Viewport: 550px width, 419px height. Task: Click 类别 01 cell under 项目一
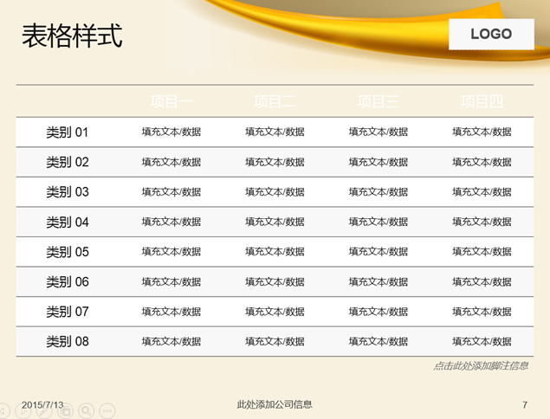pos(171,132)
